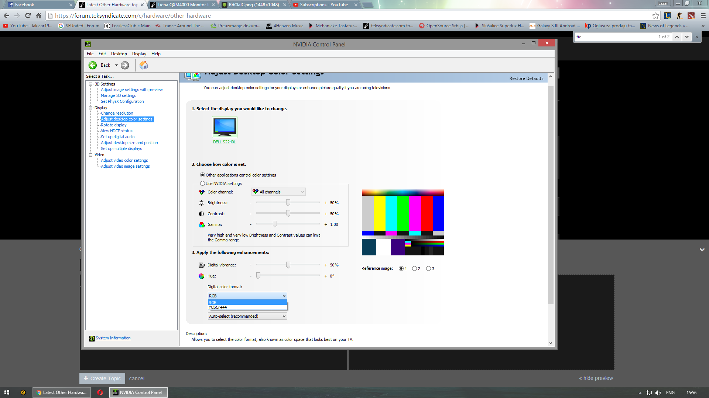The width and height of the screenshot is (709, 398).
Task: Collapse the Video tree node
Action: click(x=90, y=155)
